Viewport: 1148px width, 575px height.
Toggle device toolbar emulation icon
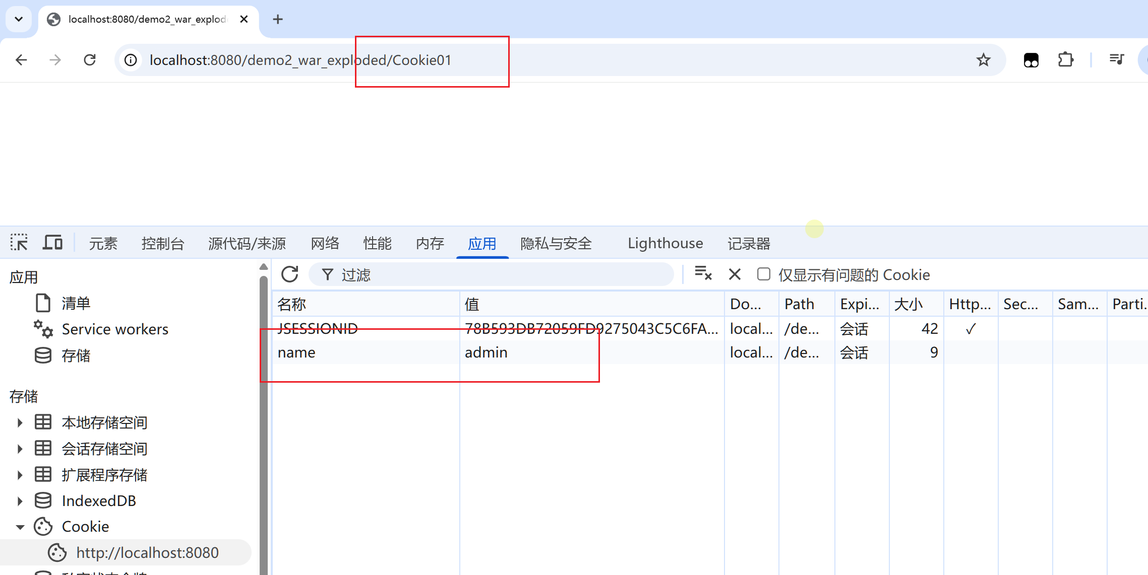52,243
